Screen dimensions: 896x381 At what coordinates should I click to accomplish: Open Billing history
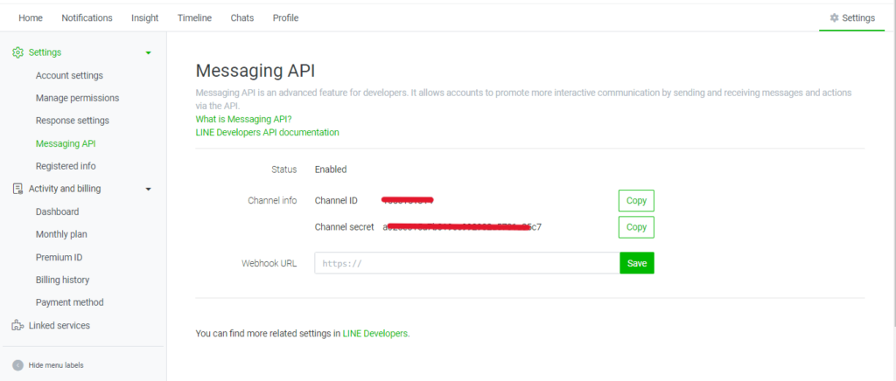[x=62, y=280]
